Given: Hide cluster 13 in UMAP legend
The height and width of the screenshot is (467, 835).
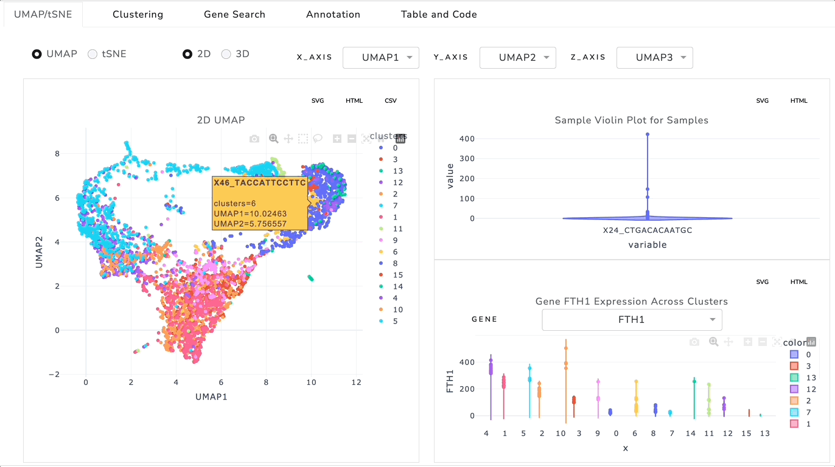Looking at the screenshot, I should [x=390, y=171].
